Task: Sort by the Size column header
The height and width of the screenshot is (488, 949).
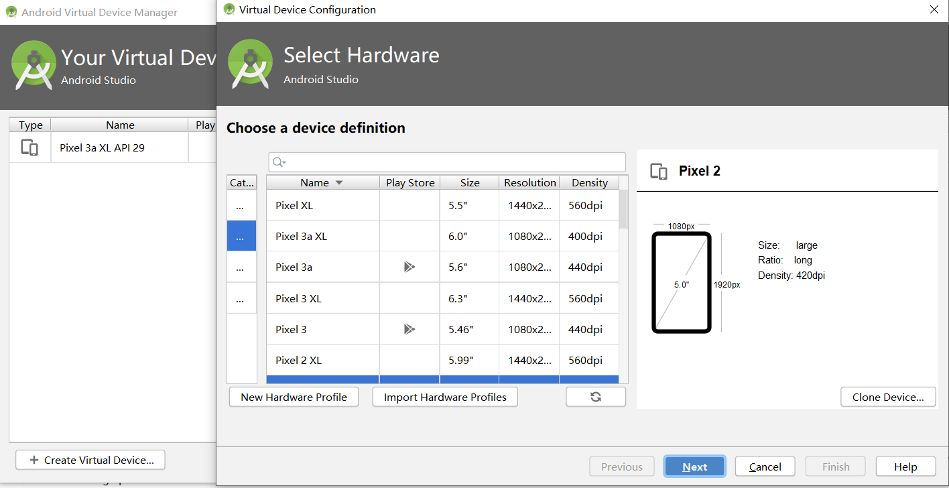Action: pos(470,182)
